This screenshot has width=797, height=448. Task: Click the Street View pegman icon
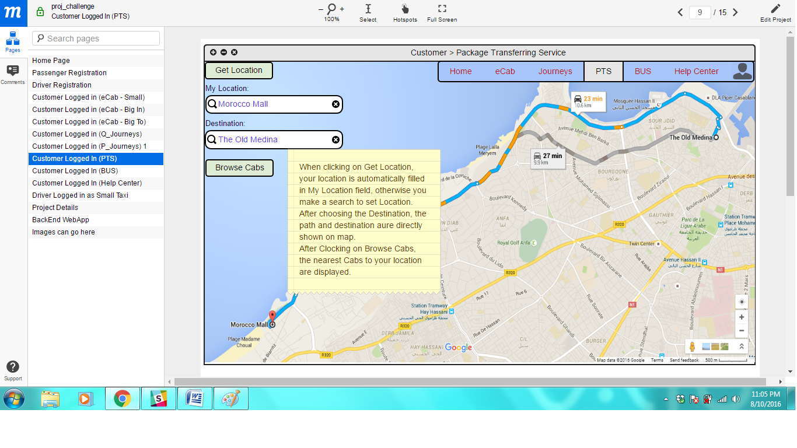point(693,346)
